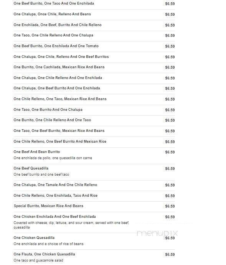Click 'One Chalupa, Once Chile, Relleno And Beans'
226x265 pixels.
(52, 14)
